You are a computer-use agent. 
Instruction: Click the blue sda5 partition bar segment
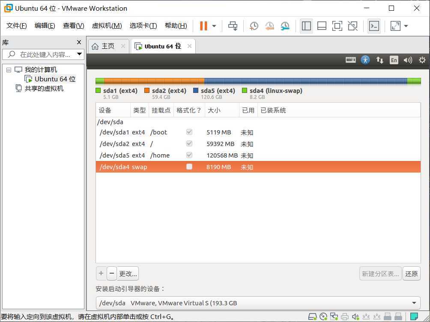tap(305, 80)
